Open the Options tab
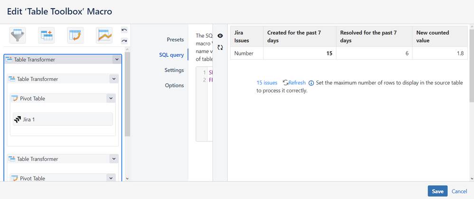 coord(175,85)
